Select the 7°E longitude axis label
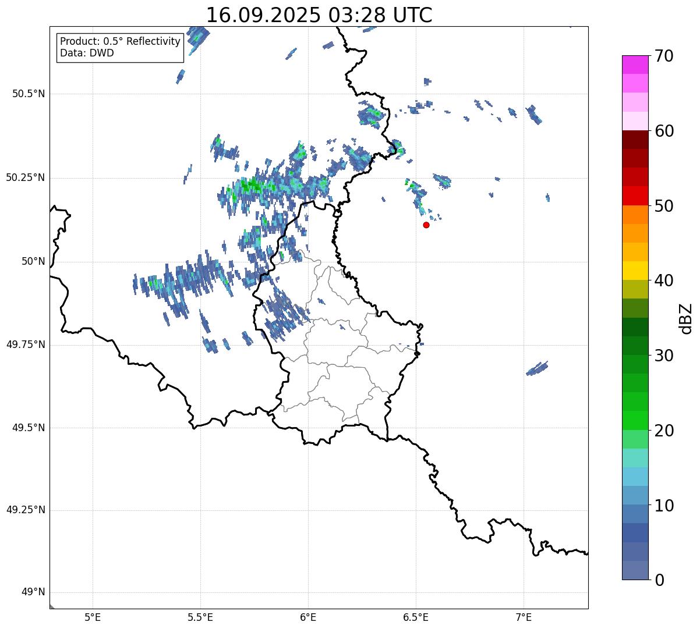 524,617
